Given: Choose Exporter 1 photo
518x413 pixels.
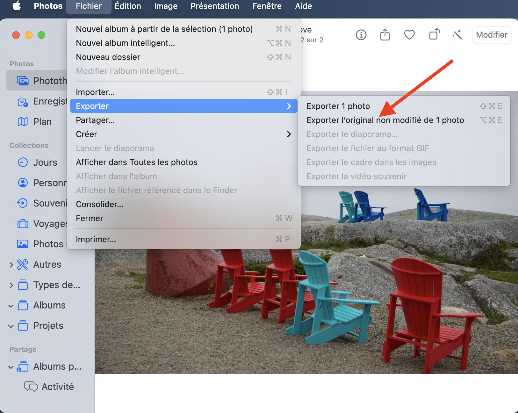Looking at the screenshot, I should point(404,106).
